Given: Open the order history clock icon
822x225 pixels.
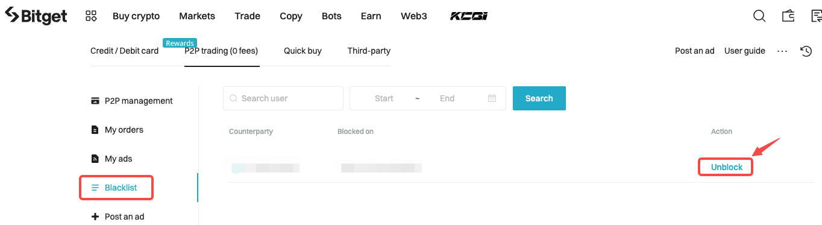Looking at the screenshot, I should tap(806, 51).
